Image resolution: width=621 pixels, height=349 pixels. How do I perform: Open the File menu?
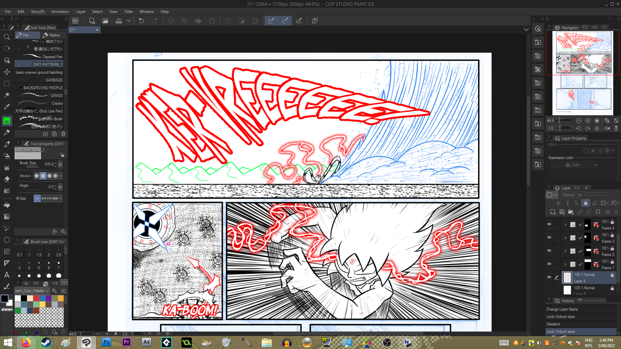(8, 12)
